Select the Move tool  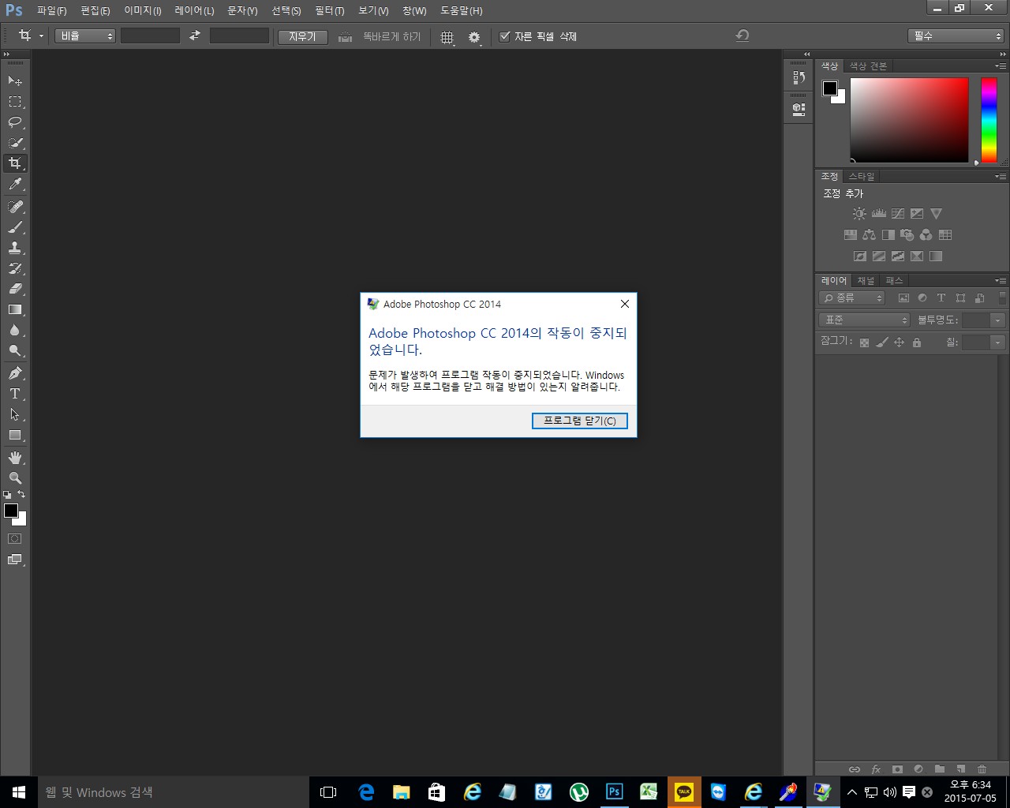15,81
